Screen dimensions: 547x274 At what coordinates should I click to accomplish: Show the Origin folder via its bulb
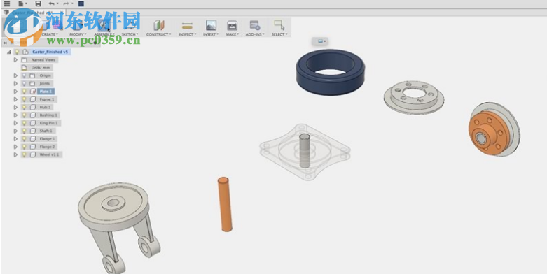[24, 75]
